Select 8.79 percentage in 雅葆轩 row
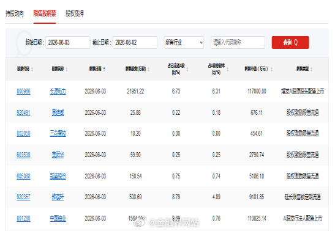This screenshot has height=231, width=335. tap(176, 197)
